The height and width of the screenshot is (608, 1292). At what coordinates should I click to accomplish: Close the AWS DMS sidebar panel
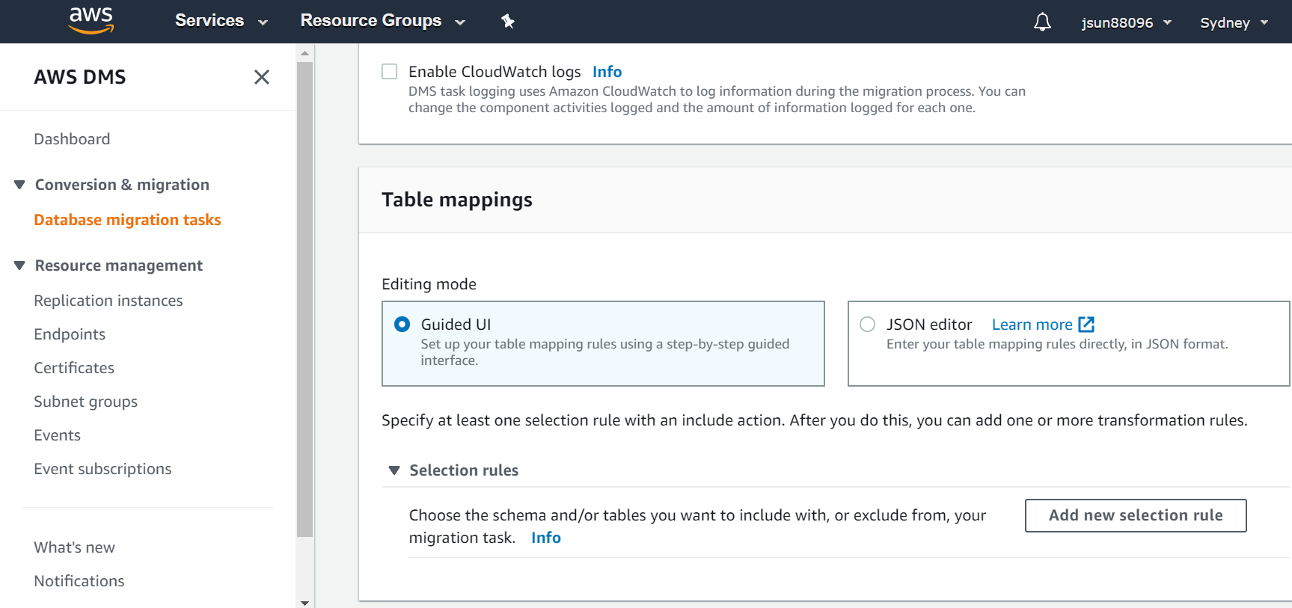click(261, 77)
